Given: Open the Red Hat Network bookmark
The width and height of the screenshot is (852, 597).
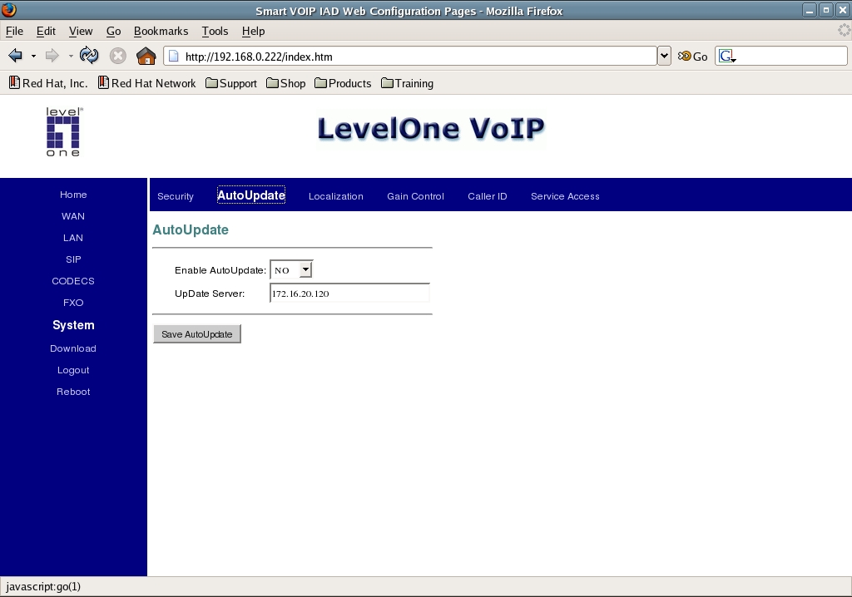Looking at the screenshot, I should (146, 83).
